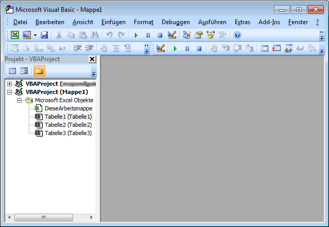329x227 pixels.
Task: Click the Step Out icon
Action: [250, 48]
